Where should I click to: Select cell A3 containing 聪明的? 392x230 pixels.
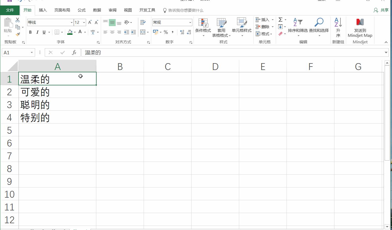click(x=58, y=105)
